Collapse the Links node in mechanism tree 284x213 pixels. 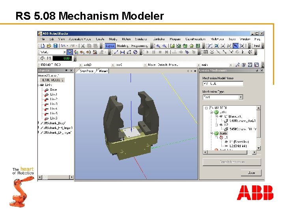211,112
